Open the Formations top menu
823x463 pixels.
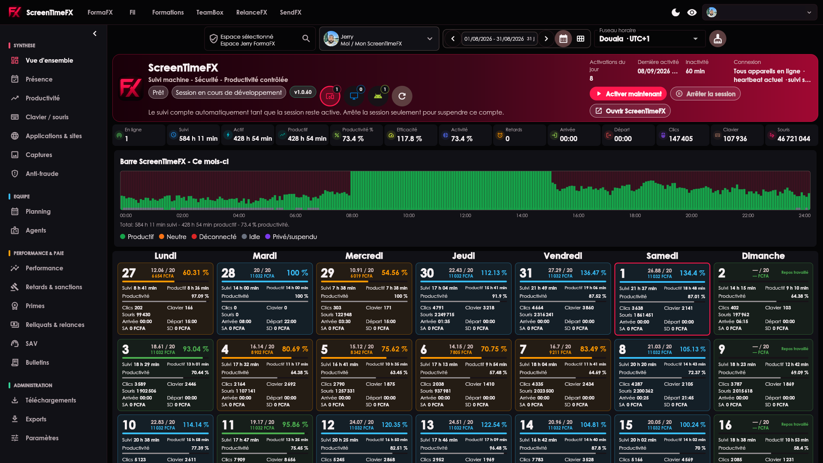[x=168, y=12]
